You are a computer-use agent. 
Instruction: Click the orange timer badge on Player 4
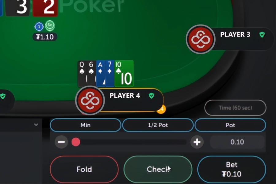(161, 109)
